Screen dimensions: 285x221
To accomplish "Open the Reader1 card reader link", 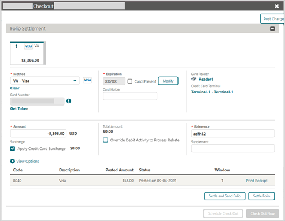I will point(206,79).
